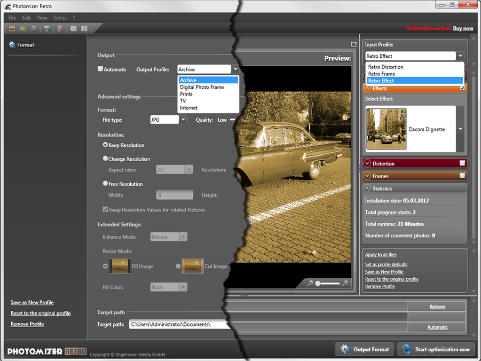The height and width of the screenshot is (361, 481).
Task: Click the split view toolbar icon
Action: pos(84,29)
